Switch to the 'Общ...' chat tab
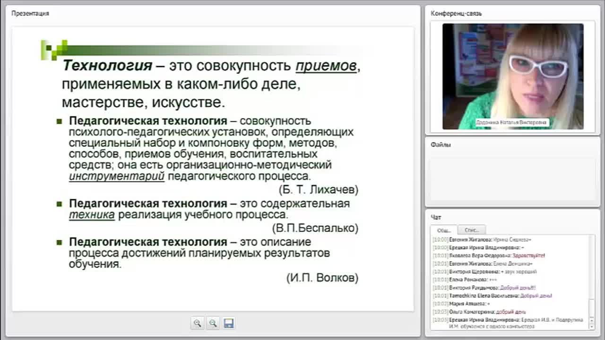Screen dimensions: 605x340 point(444,230)
